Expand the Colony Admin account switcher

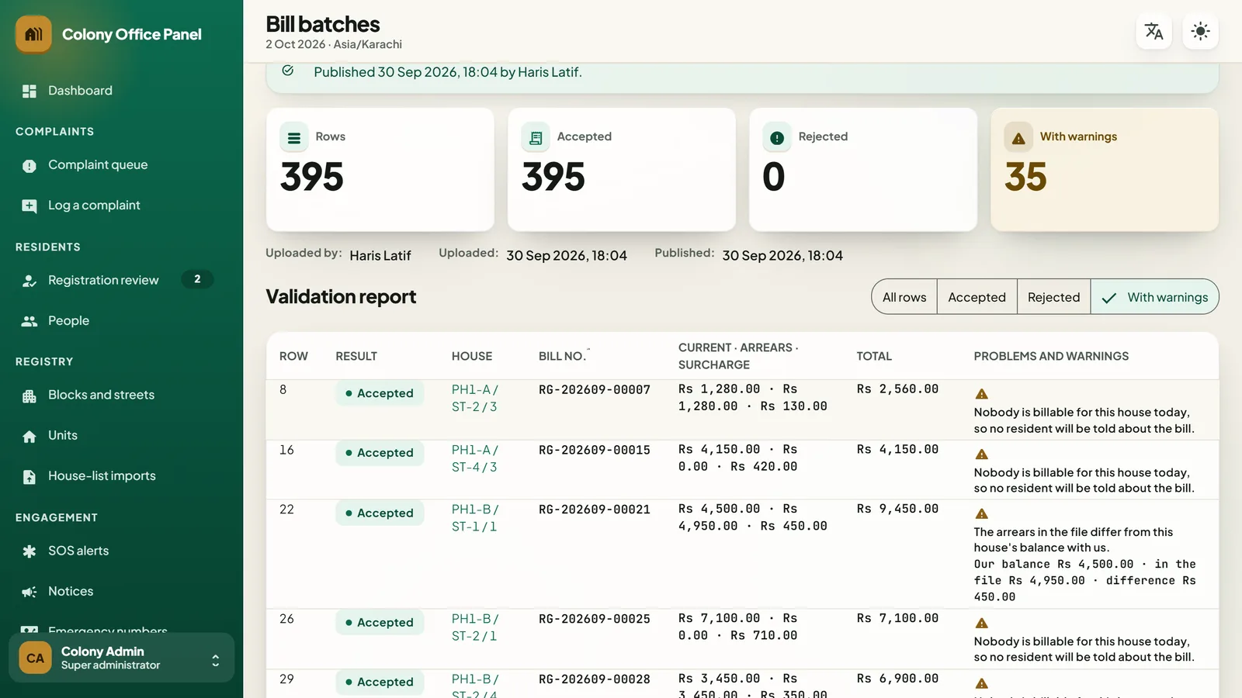122,658
